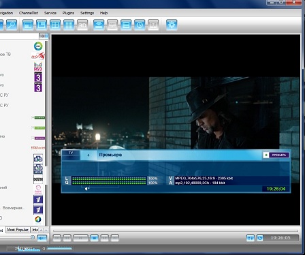Click the right arrow to reveal more tabs

point(46,230)
